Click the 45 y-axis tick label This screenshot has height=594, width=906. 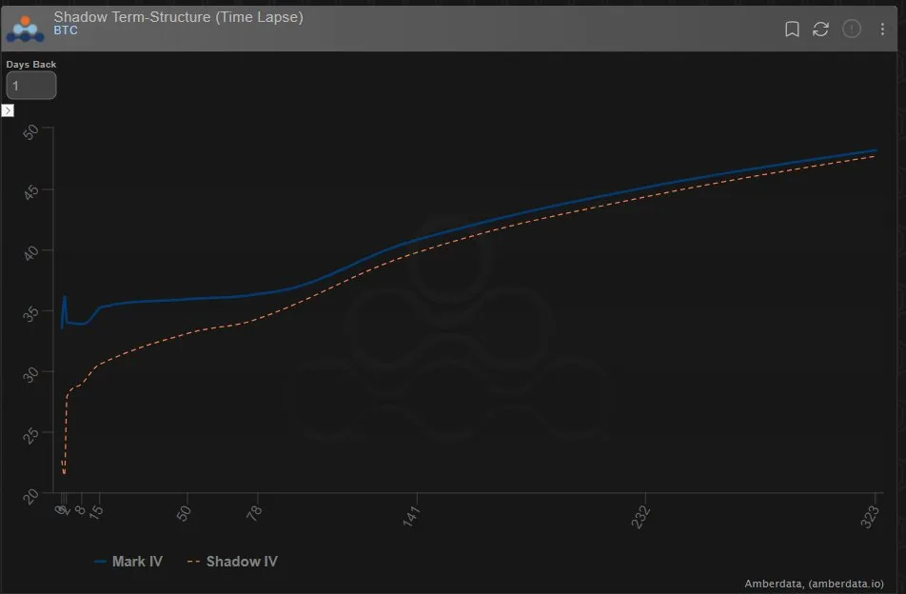pos(30,192)
